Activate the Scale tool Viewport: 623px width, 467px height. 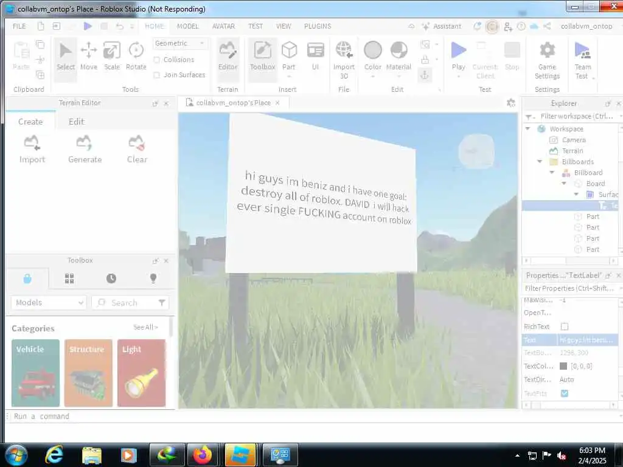pyautogui.click(x=112, y=56)
